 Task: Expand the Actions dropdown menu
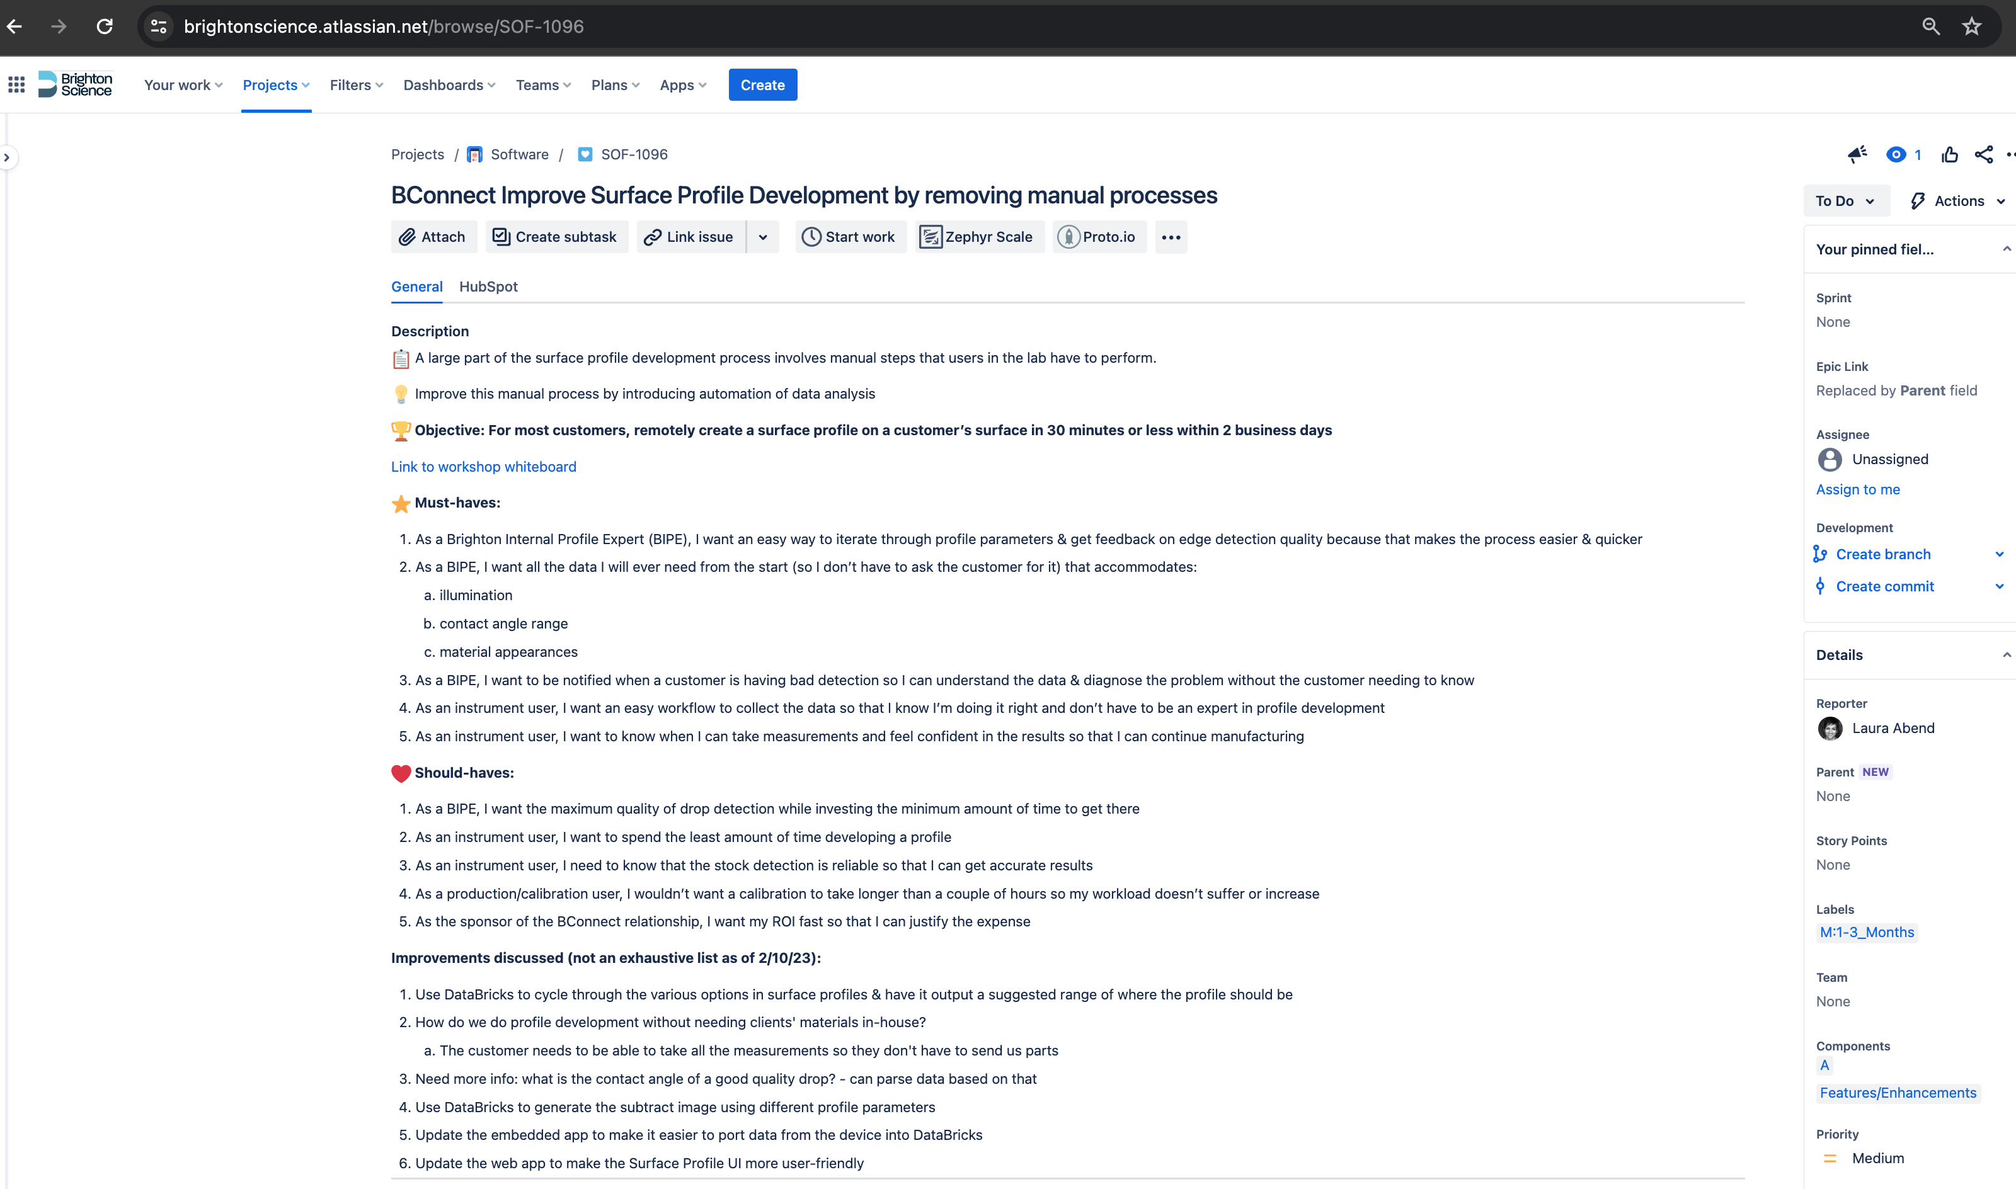1959,200
